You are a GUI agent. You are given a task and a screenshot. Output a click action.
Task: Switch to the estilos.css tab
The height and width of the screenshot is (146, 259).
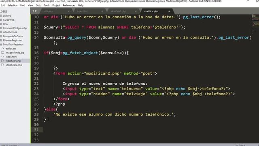(49, 11)
